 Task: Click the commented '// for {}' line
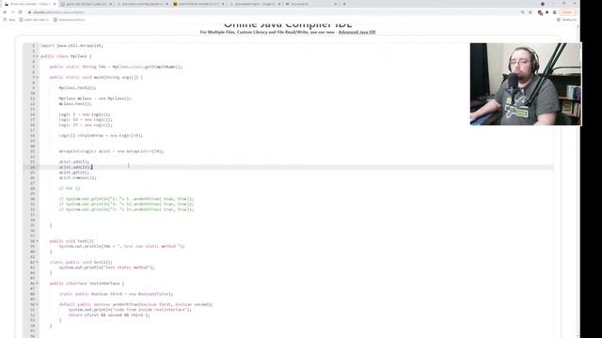pos(70,188)
